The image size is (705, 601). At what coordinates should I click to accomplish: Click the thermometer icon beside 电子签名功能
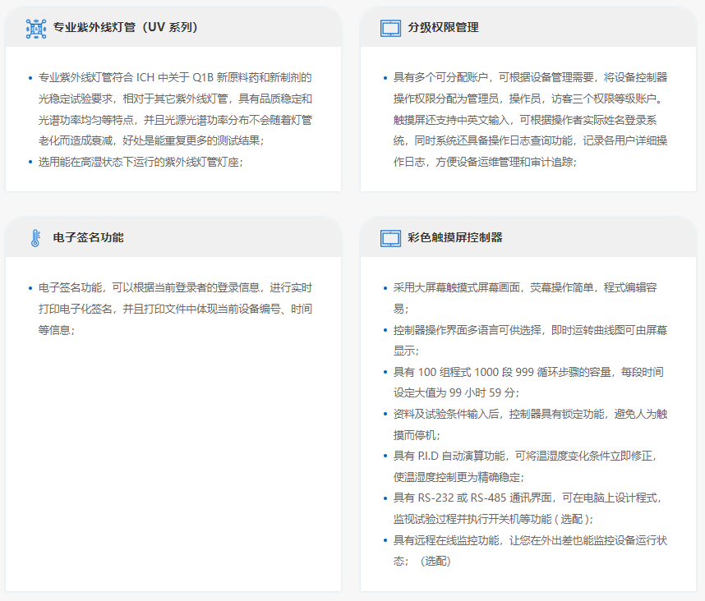coord(36,238)
